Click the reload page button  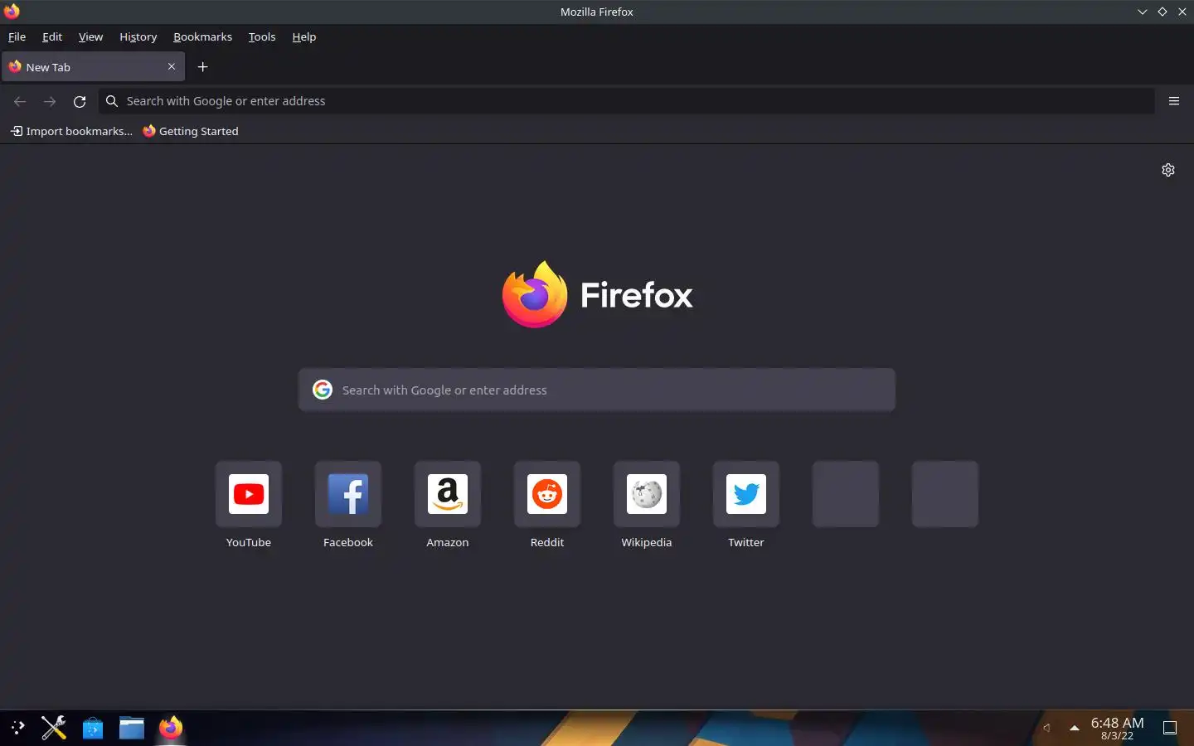point(80,101)
